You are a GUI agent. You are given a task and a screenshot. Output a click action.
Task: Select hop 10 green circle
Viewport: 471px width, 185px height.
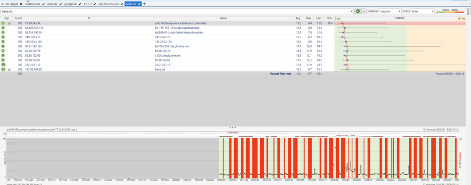[3, 65]
